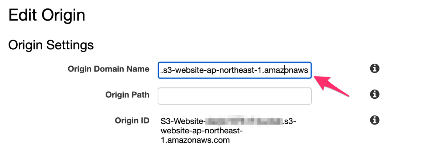Viewport: 443px width, 151px height.
Task: Click the Origin Domain Name label
Action: [109, 69]
